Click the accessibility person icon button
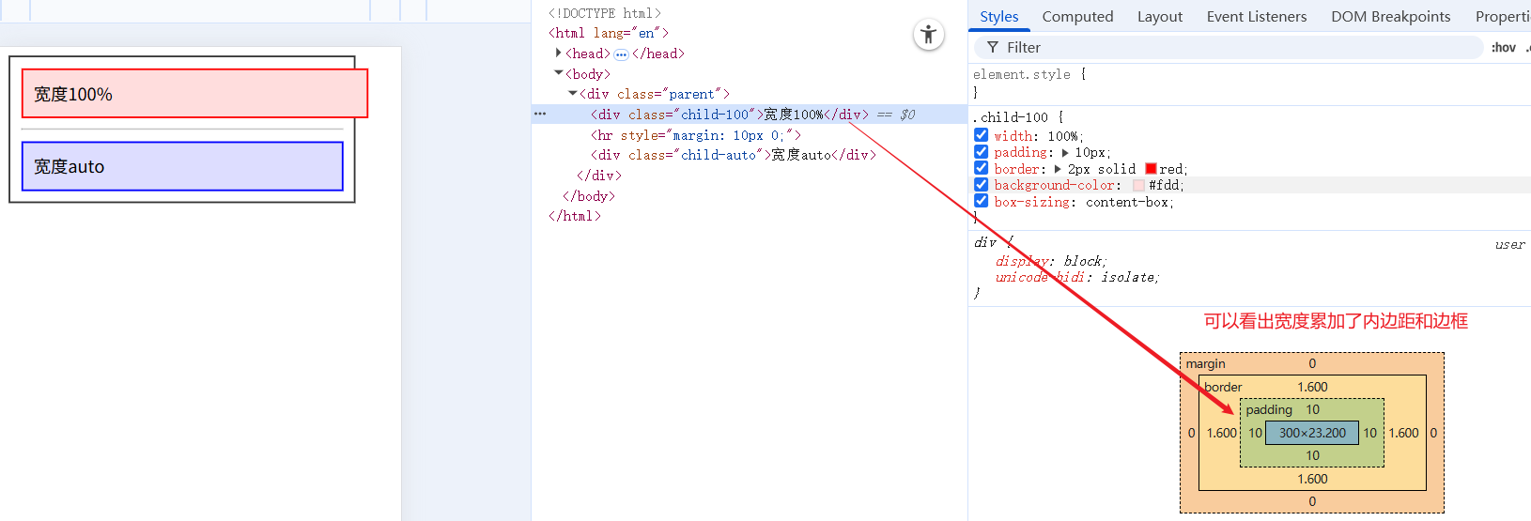Screen dimensions: 1531x521 [928, 36]
